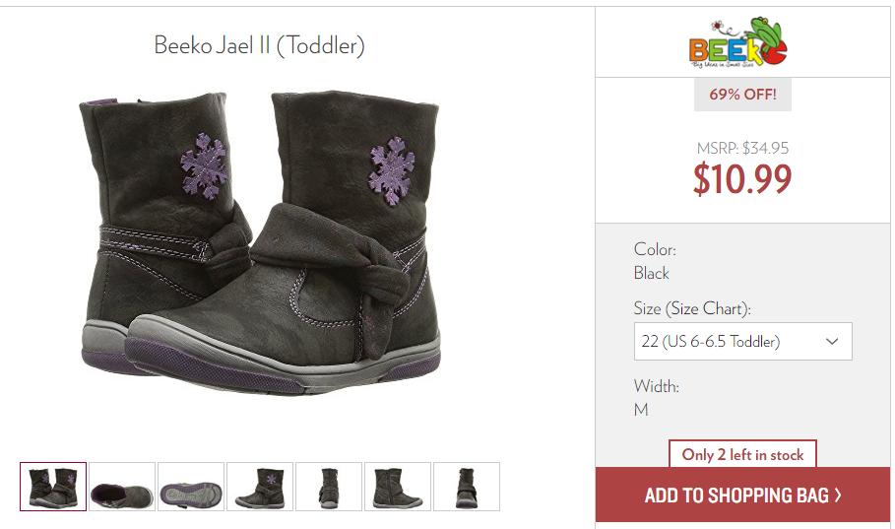Click the chevron arrow in the size box
Viewport: 895px width, 529px height.
tap(832, 342)
